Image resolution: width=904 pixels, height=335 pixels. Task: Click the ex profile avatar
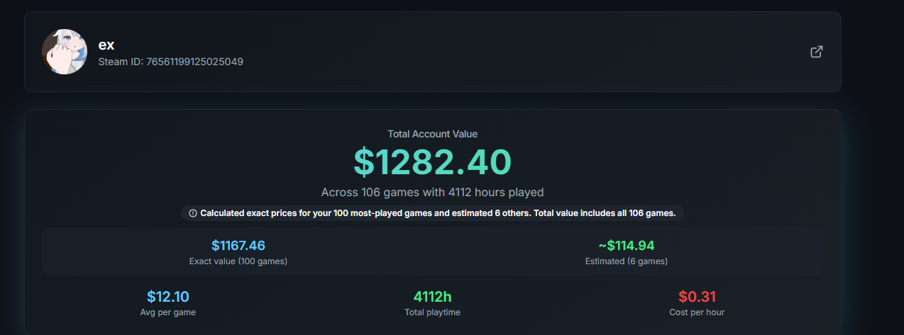[x=65, y=52]
